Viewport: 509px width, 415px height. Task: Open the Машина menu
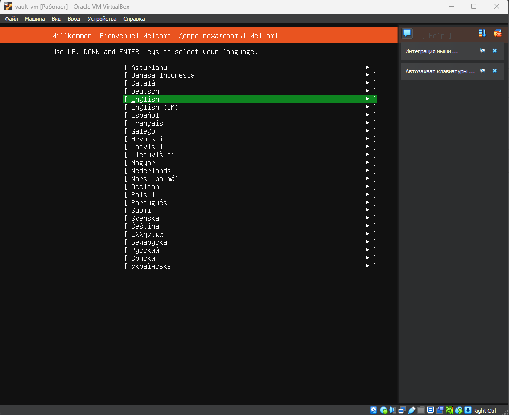tap(35, 19)
